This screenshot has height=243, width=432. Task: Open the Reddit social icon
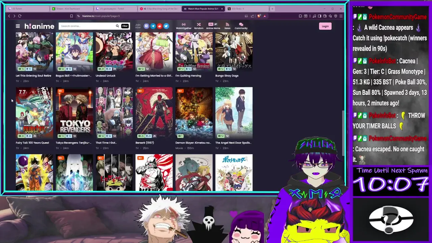click(x=159, y=26)
